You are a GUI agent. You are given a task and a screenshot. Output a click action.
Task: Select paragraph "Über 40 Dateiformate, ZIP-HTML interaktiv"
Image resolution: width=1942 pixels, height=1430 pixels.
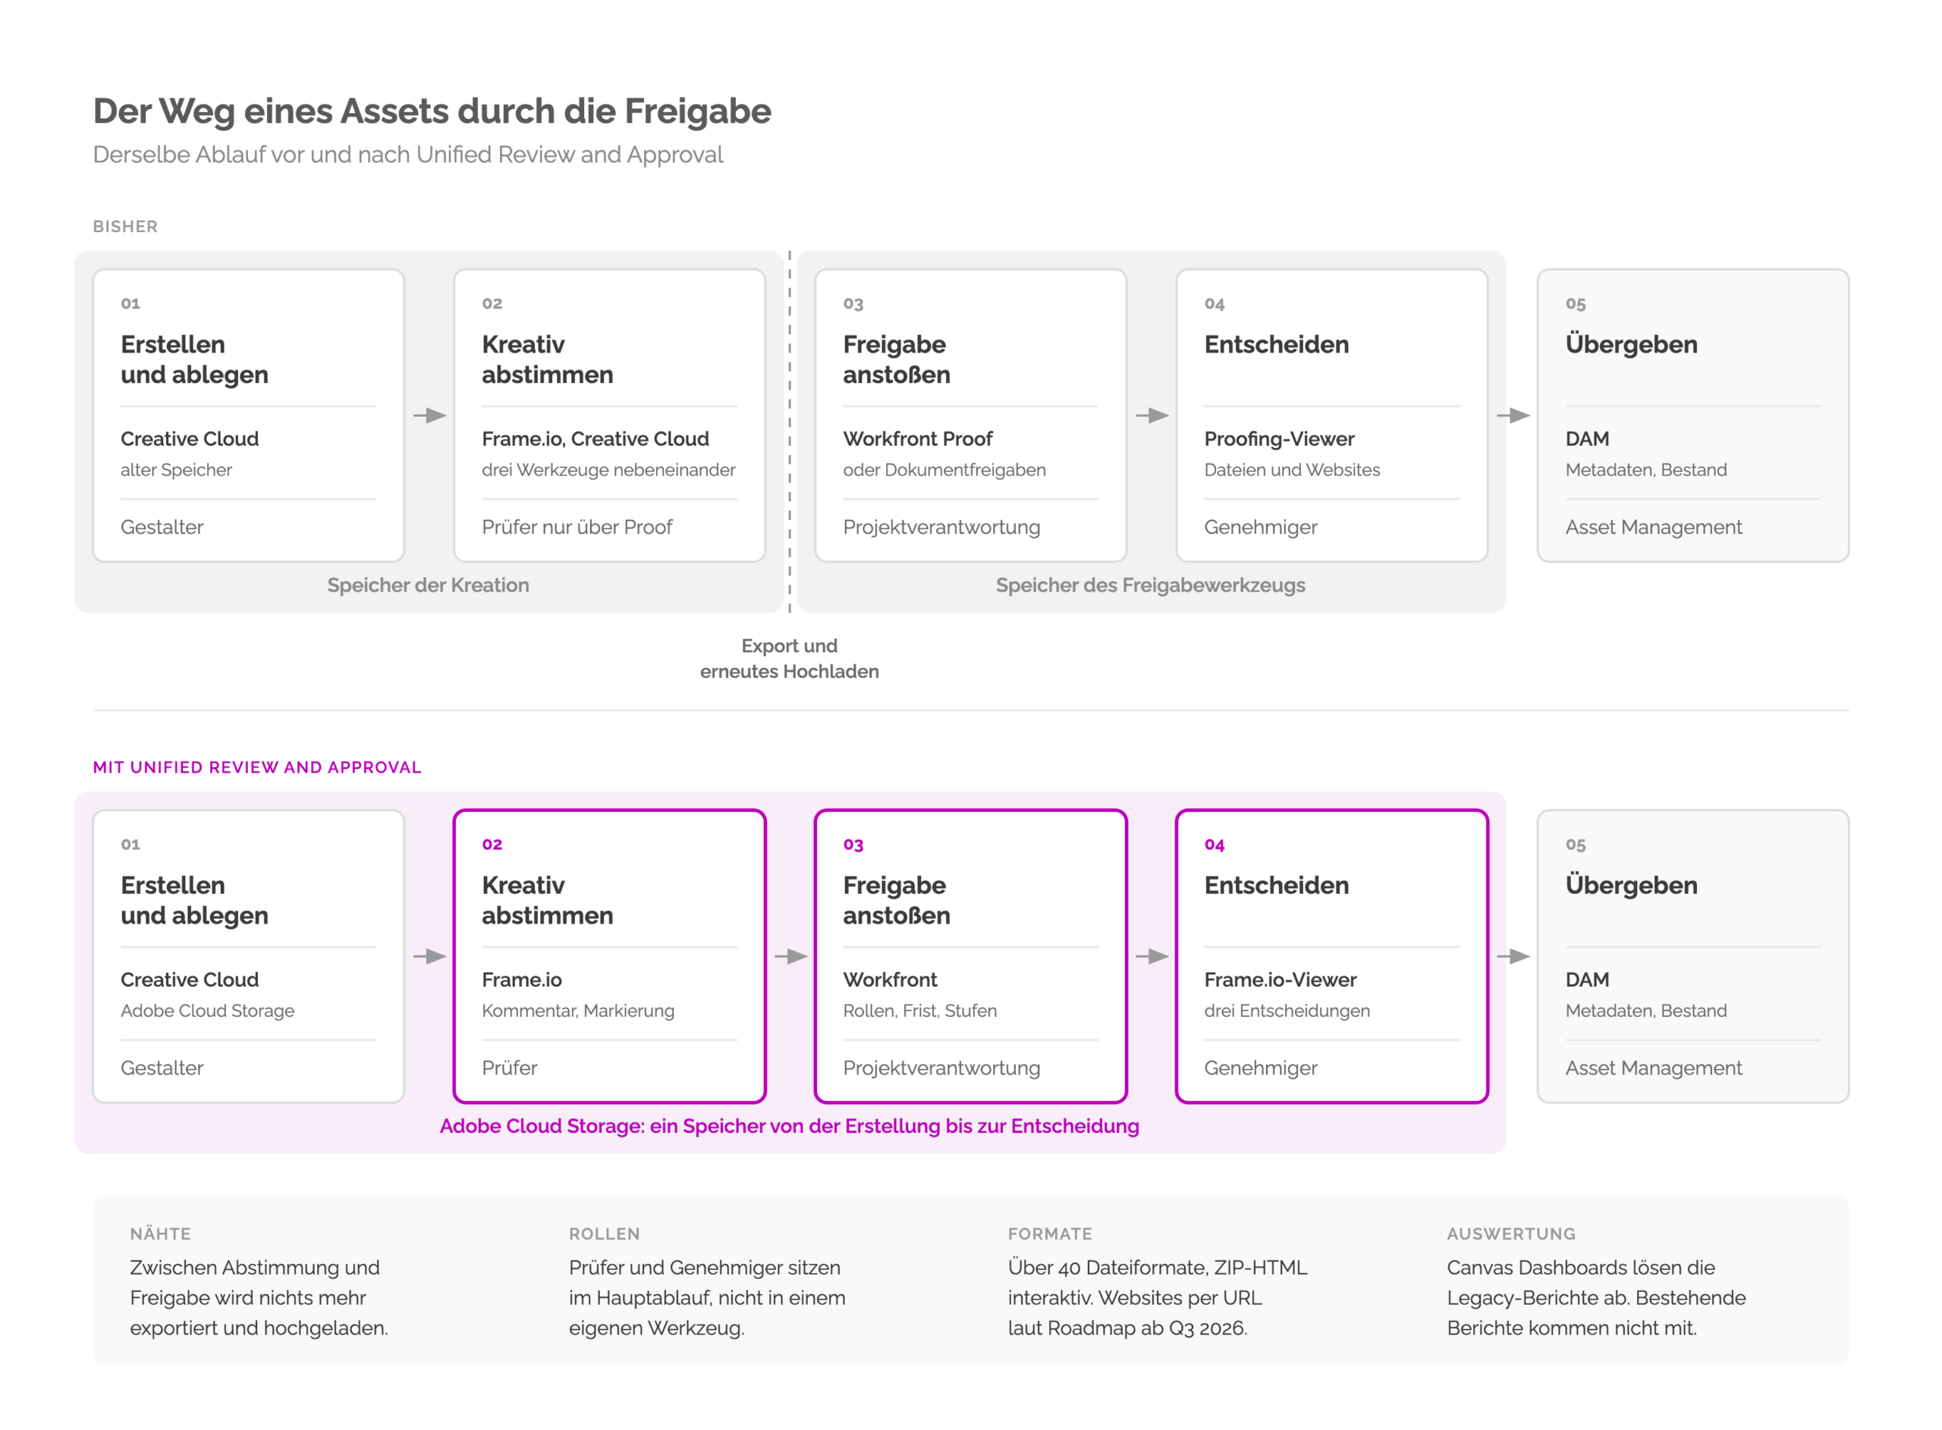click(1158, 1297)
